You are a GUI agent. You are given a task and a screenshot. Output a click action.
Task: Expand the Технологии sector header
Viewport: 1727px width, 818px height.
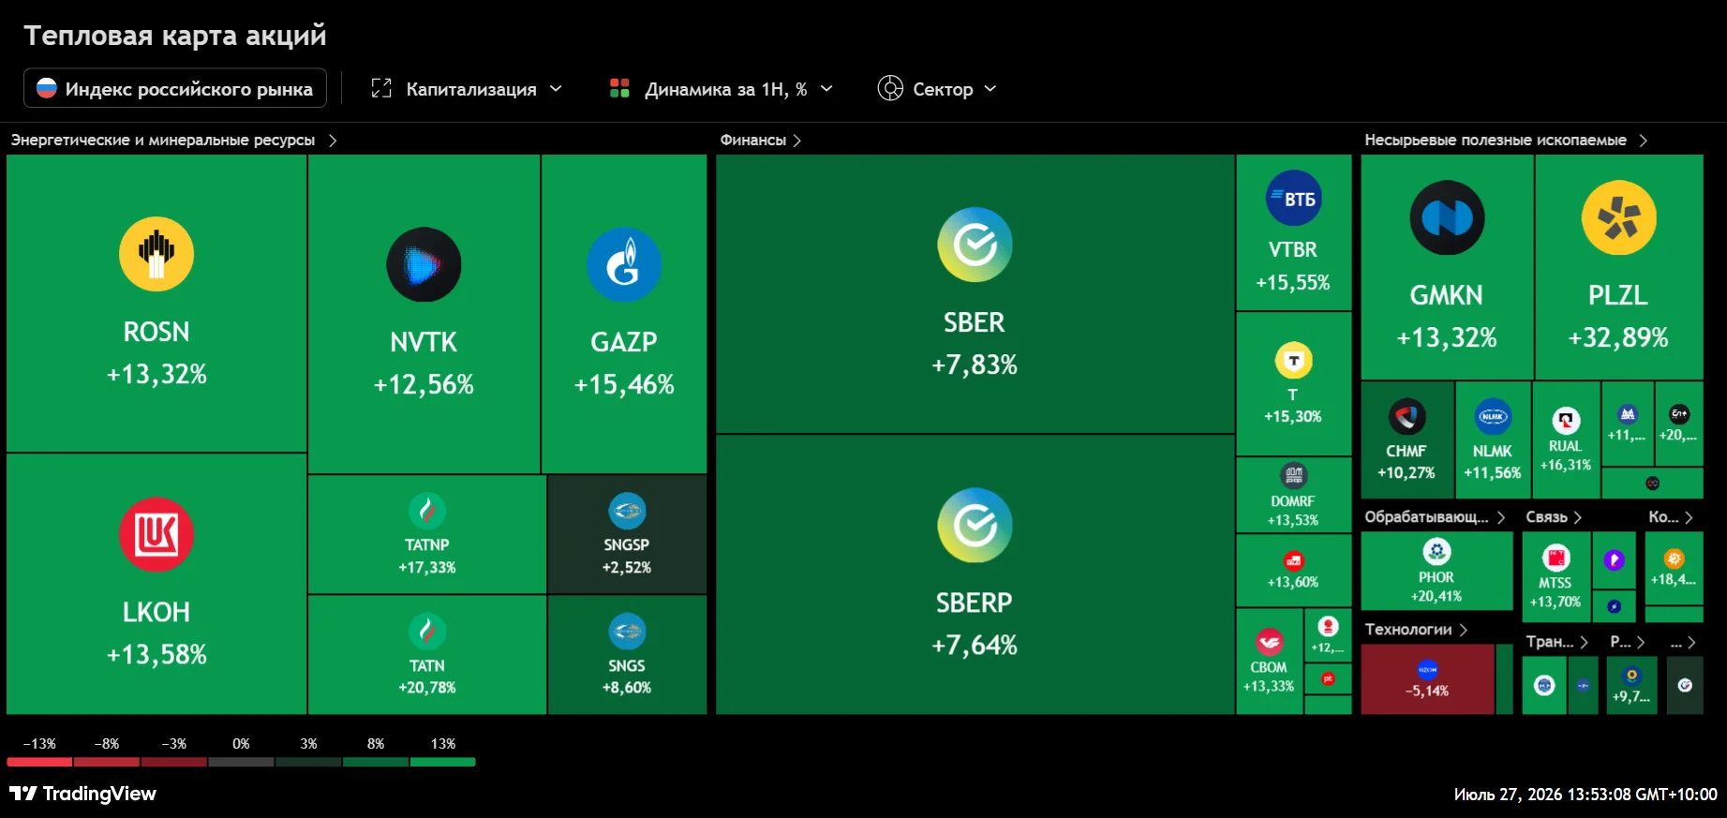[1416, 630]
